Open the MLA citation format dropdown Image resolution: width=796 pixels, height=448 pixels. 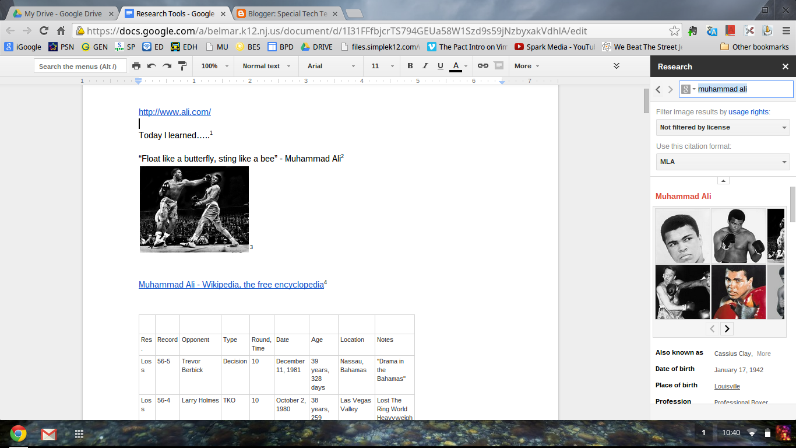tap(723, 162)
